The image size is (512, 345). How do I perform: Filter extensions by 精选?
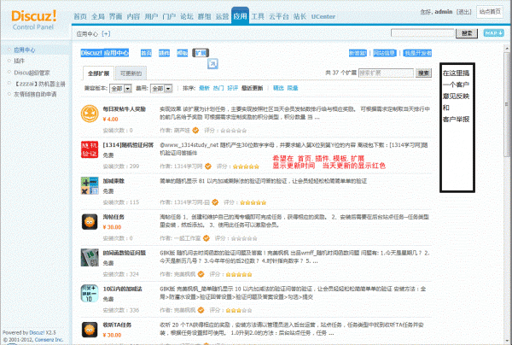click(x=278, y=88)
